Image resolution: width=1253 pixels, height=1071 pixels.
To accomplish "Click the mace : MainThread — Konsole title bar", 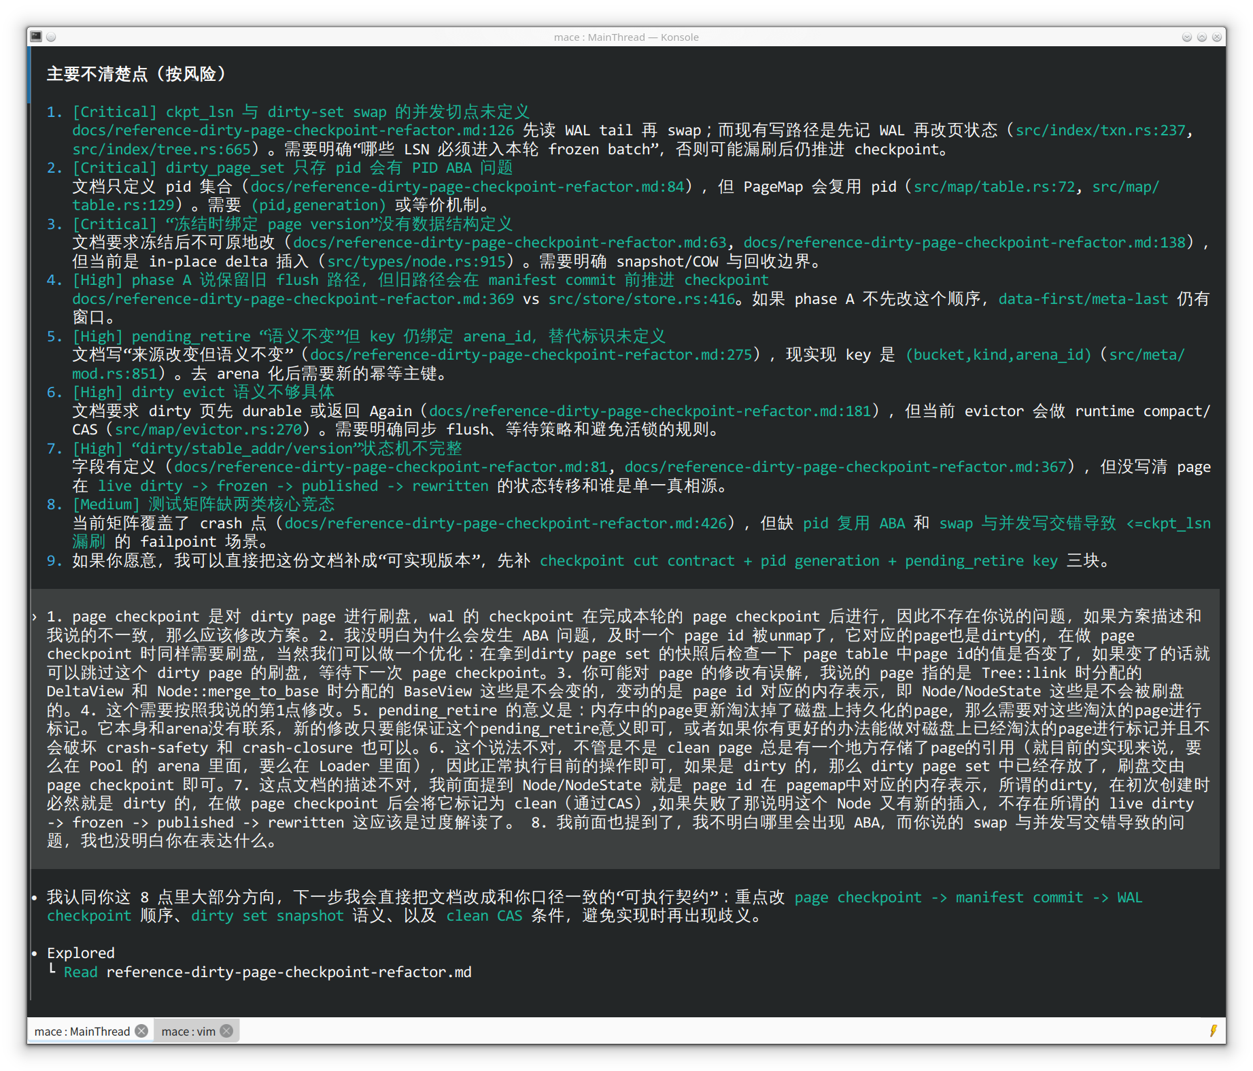I will (x=625, y=37).
